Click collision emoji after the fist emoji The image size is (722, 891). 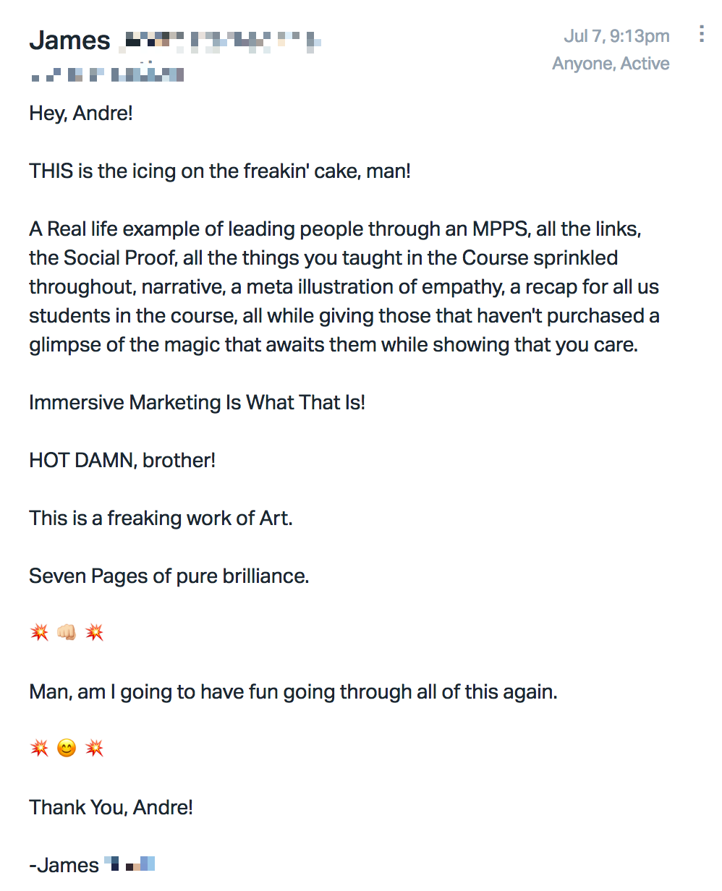tap(95, 634)
